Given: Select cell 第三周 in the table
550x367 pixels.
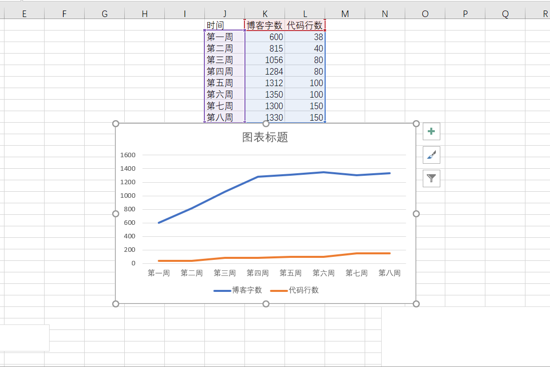Looking at the screenshot, I should tap(224, 60).
